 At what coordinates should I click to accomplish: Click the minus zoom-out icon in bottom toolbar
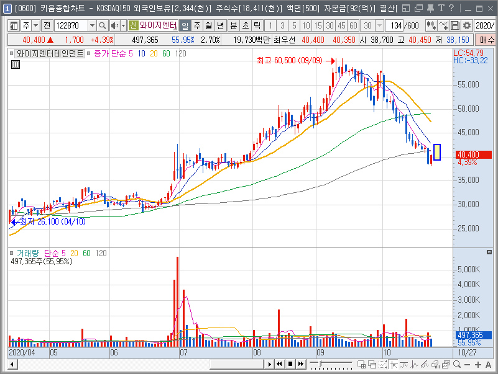467,365
